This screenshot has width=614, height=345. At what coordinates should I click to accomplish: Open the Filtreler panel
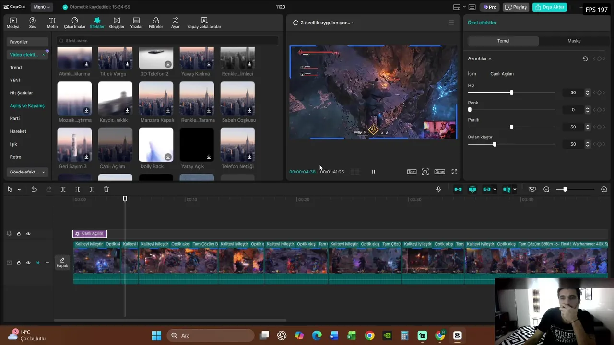click(x=156, y=23)
